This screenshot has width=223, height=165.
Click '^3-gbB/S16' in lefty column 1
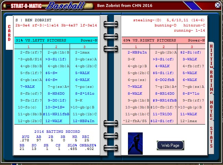(x=30, y=59)
